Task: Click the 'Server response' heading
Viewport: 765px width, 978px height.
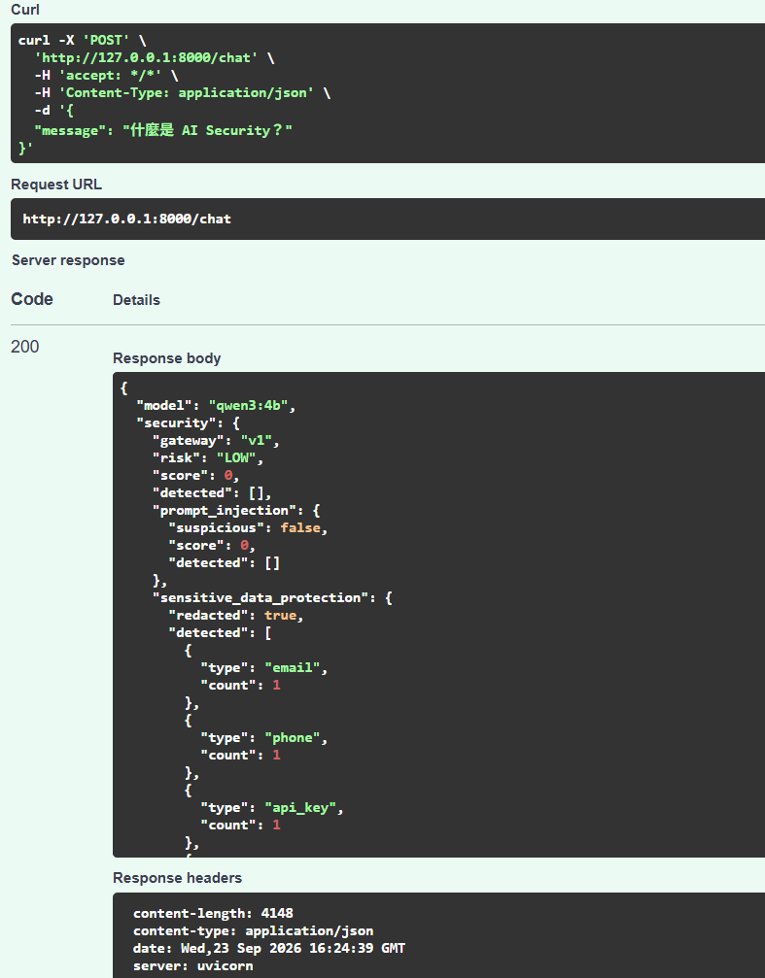Action: pyautogui.click(x=68, y=260)
